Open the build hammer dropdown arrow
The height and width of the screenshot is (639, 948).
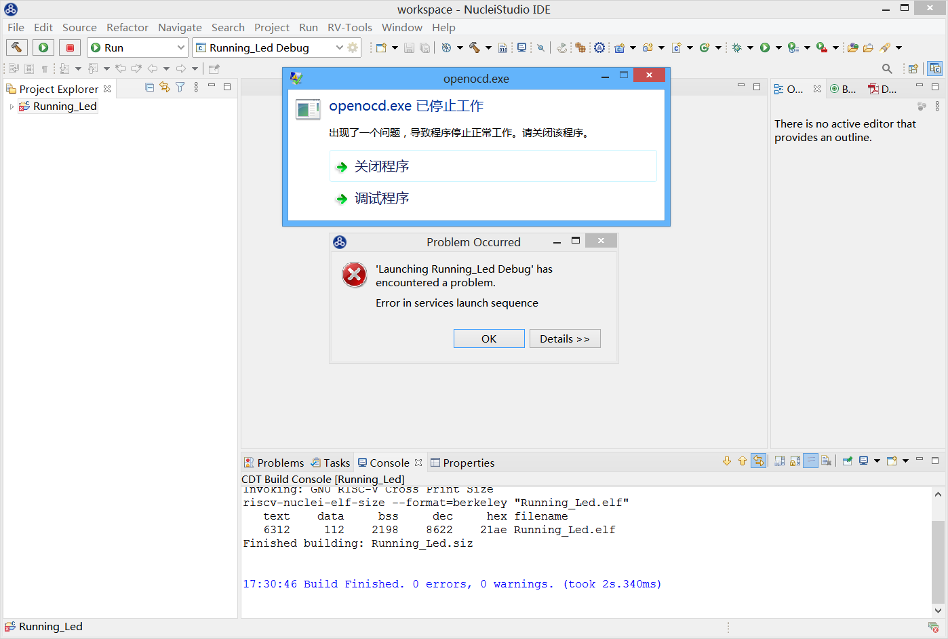pos(488,47)
